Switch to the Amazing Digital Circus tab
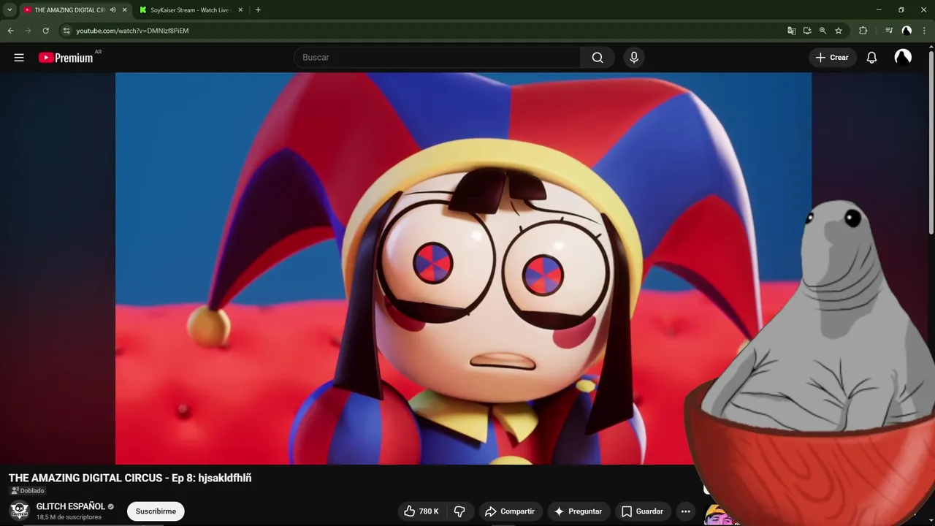This screenshot has width=935, height=526. tap(69, 10)
